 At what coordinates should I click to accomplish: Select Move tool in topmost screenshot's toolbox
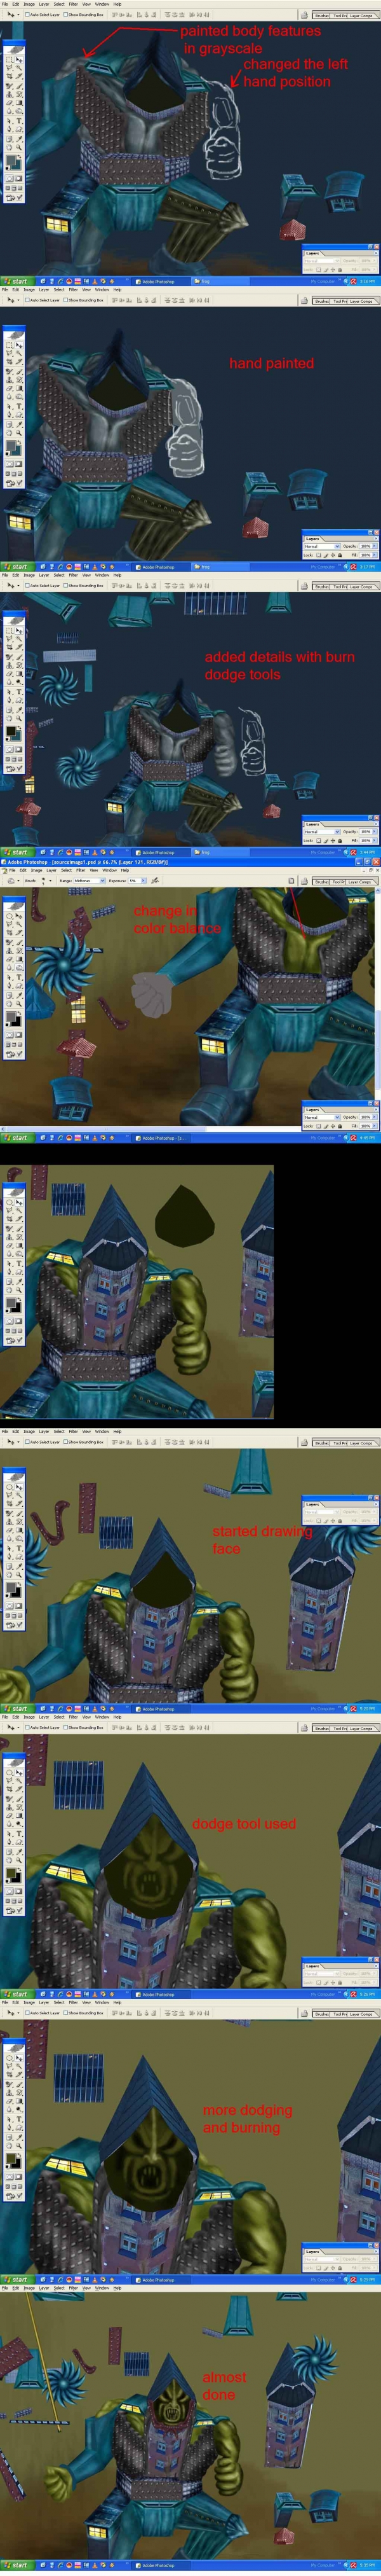(19, 60)
